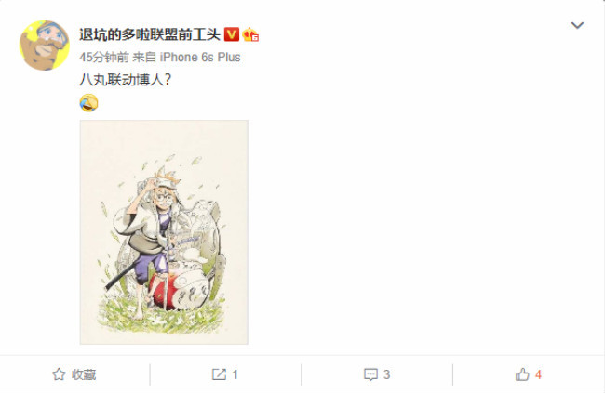This screenshot has height=393, width=605.
Task: Click the crown membership level badge
Action: point(250,34)
